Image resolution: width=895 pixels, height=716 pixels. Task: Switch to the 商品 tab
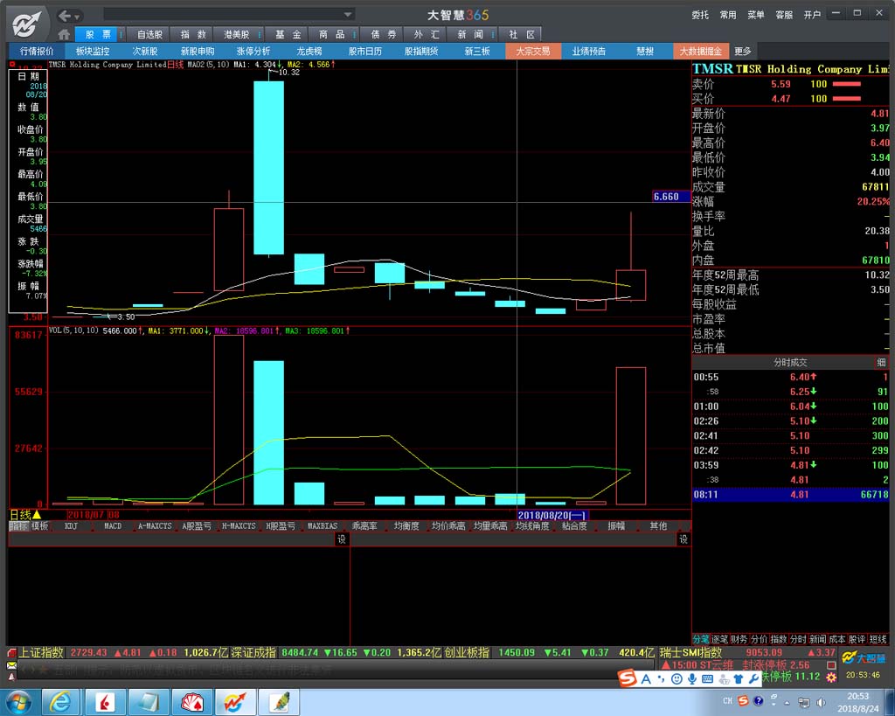tap(331, 35)
